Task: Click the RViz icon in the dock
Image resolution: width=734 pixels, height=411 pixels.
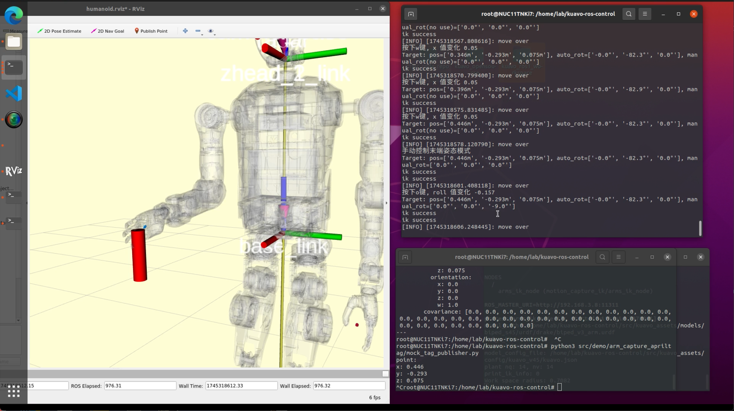Action: tap(14, 171)
